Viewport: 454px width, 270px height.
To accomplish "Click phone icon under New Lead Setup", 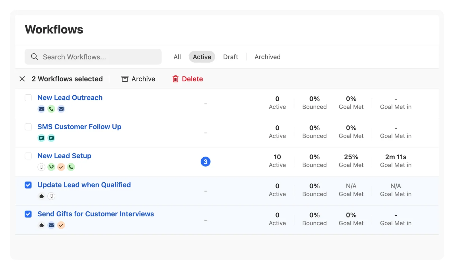I will click(71, 167).
